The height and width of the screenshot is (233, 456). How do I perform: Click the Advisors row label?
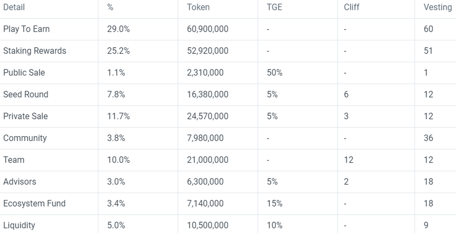click(20, 182)
